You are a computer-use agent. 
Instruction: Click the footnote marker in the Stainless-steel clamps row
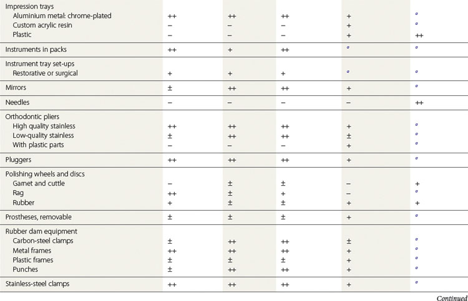416,282
